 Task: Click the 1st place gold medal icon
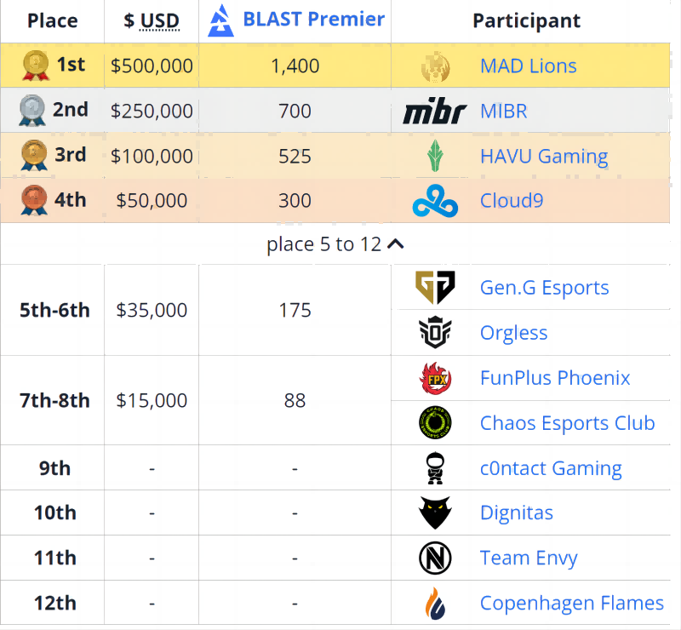coord(36,66)
